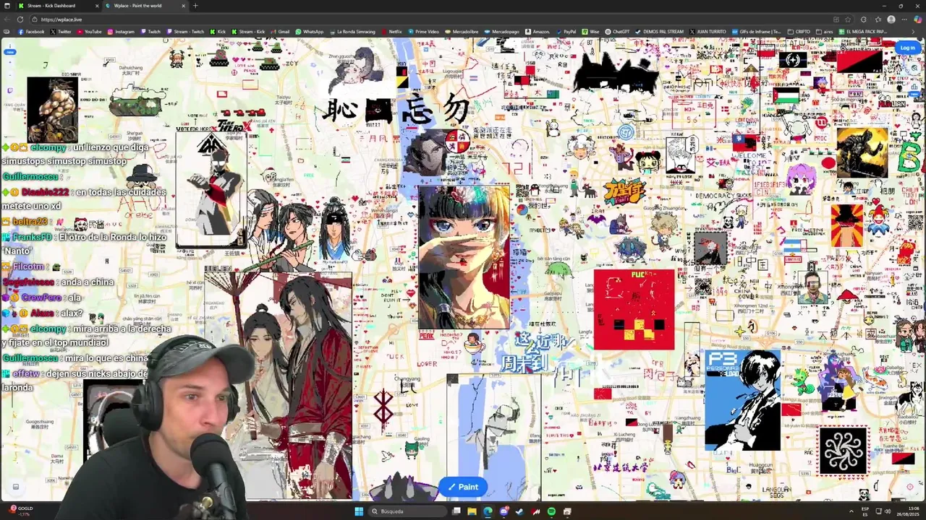Open browser favorites list icon
The width and height of the screenshot is (926, 520).
pos(878,19)
